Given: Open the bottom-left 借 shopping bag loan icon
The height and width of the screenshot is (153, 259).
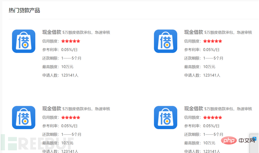Looking at the screenshot, I should (x=24, y=117).
